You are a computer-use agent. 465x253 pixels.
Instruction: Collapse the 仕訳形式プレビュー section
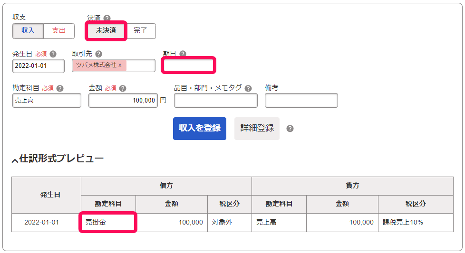[x=15, y=160]
